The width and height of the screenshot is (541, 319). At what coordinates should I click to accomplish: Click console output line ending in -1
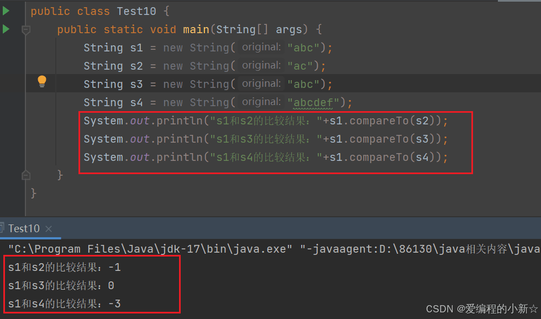click(65, 267)
